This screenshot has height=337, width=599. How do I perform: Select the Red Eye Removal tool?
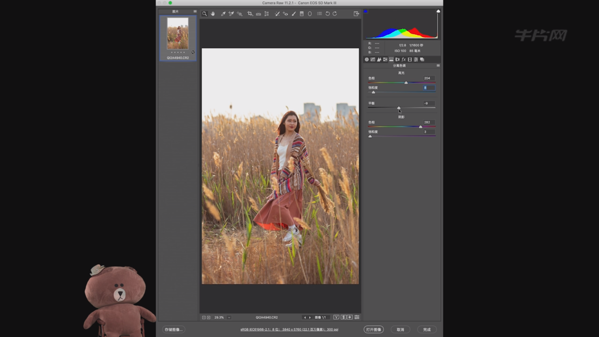pos(285,14)
